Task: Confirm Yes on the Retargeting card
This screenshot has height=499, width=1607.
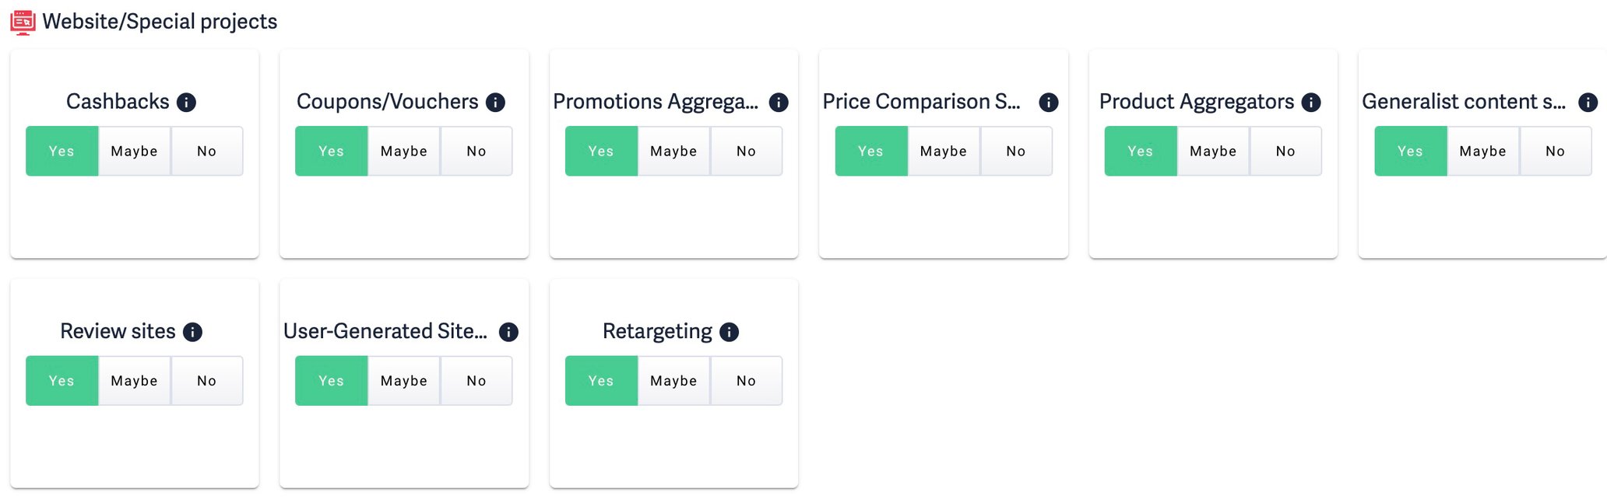Action: pyautogui.click(x=601, y=380)
